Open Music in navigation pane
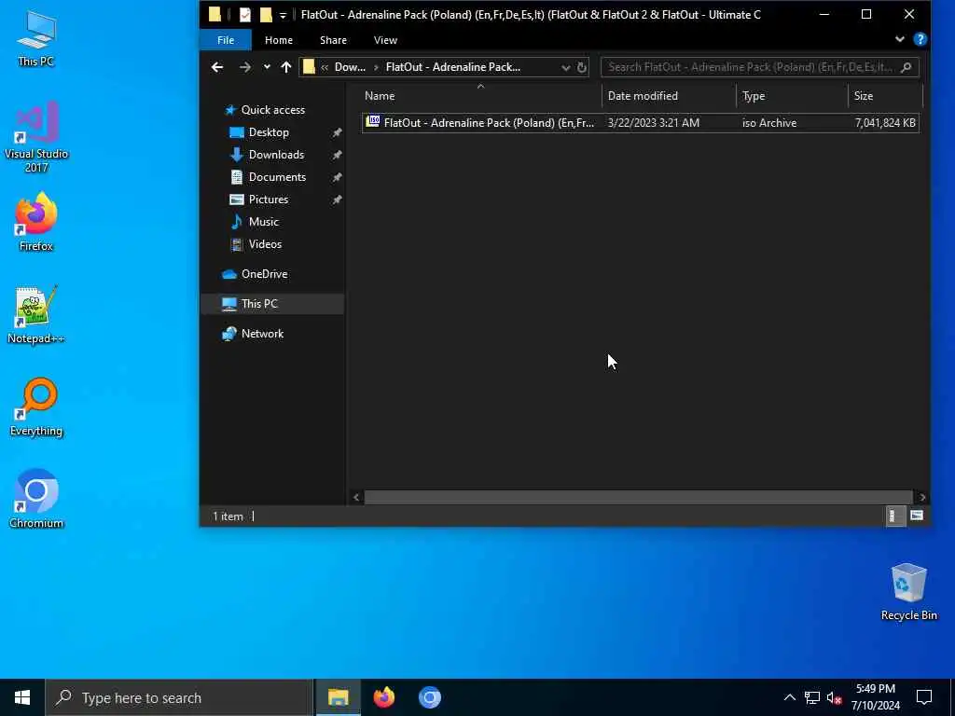Screen dimensions: 955x716 (x=263, y=222)
